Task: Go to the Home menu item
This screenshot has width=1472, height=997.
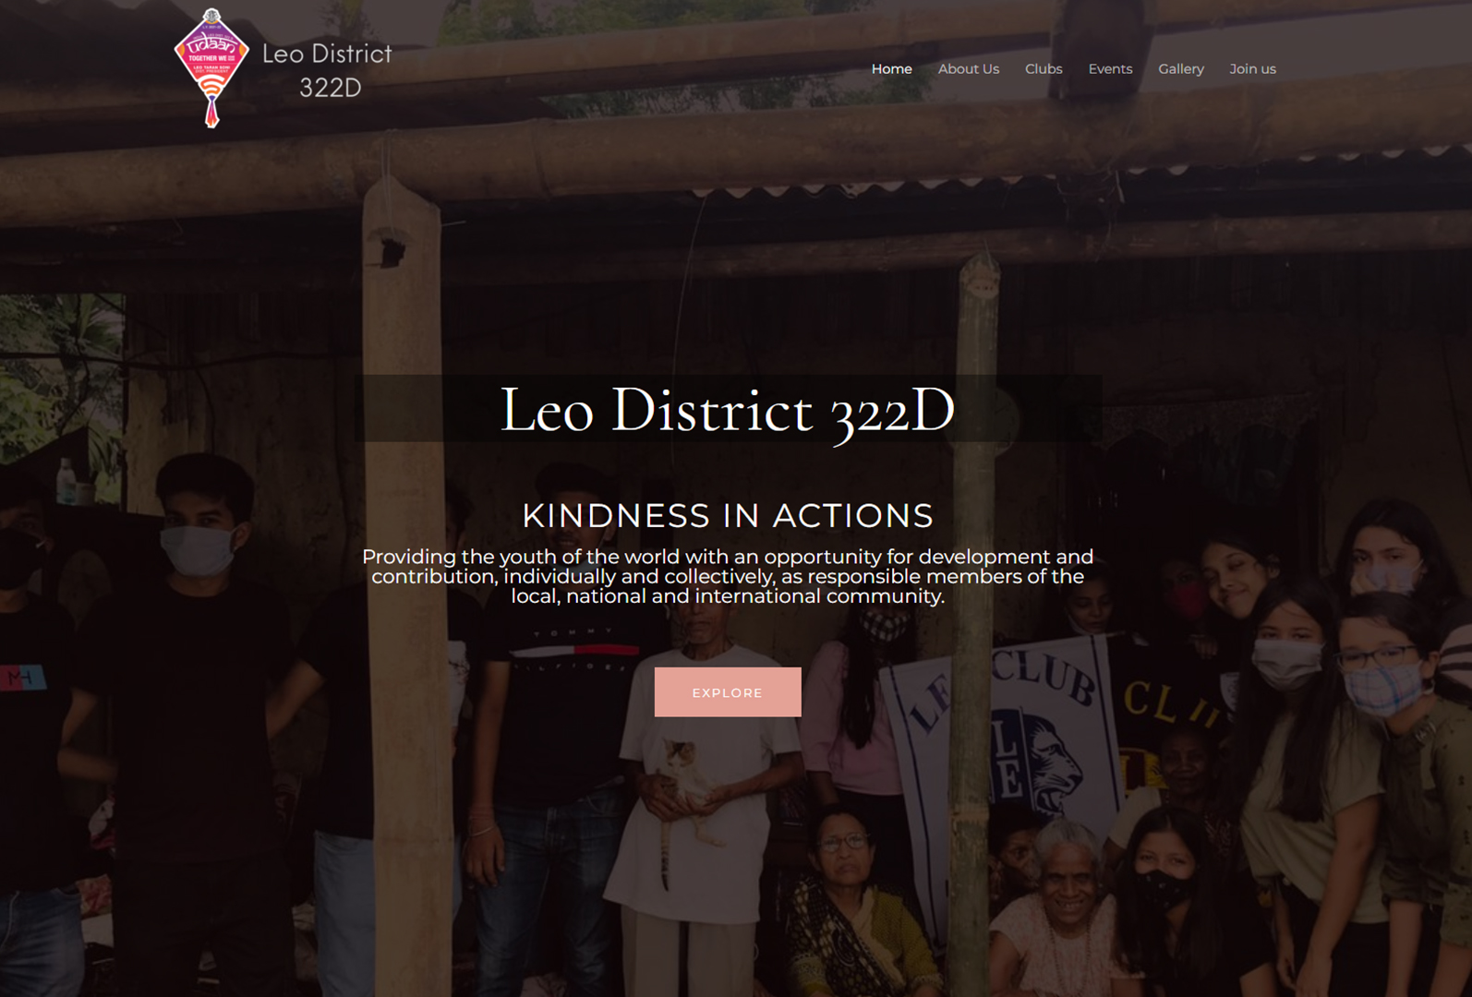Action: [891, 69]
